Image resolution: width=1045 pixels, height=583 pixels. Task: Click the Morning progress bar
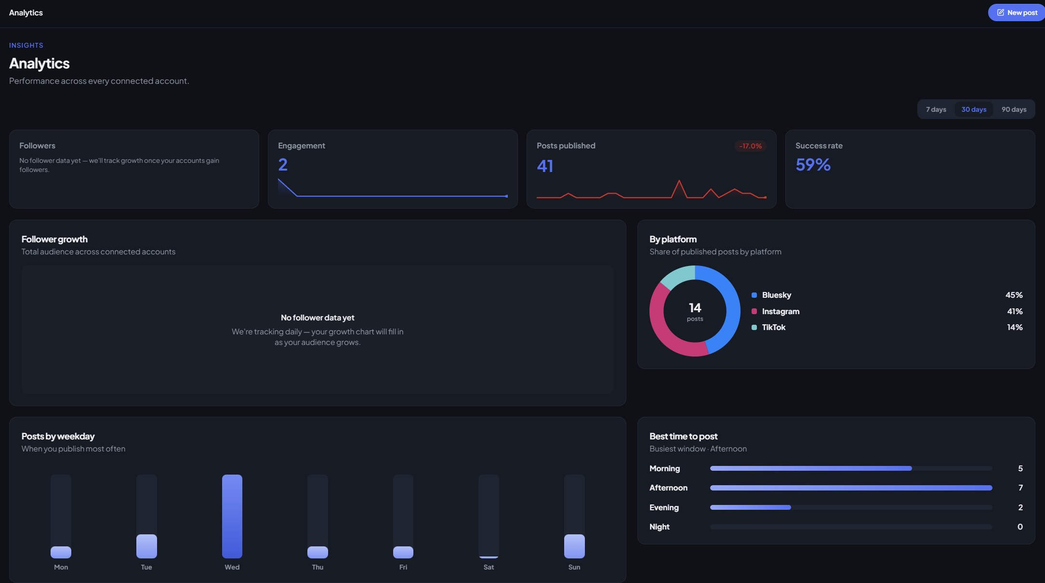pyautogui.click(x=851, y=468)
